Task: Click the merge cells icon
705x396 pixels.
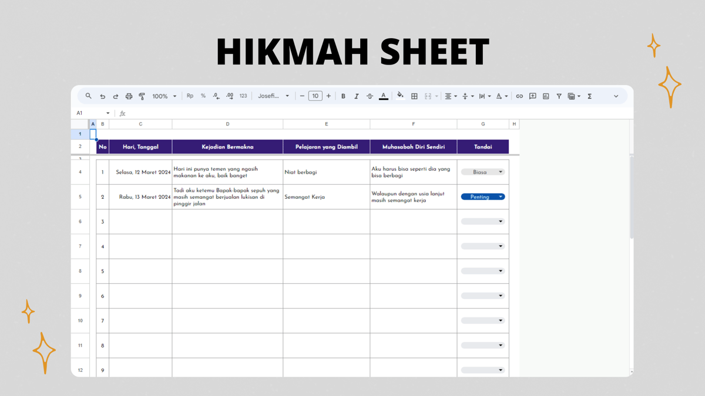Action: click(x=428, y=96)
